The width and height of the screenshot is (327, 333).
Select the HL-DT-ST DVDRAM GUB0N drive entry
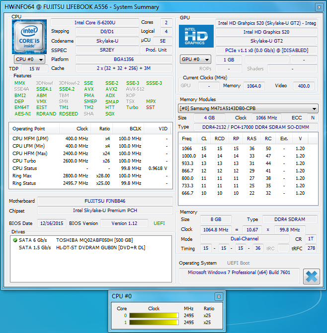pyautogui.click(x=91, y=248)
